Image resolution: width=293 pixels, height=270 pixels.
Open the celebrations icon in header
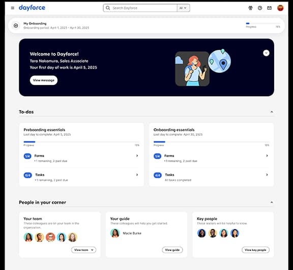[250, 8]
